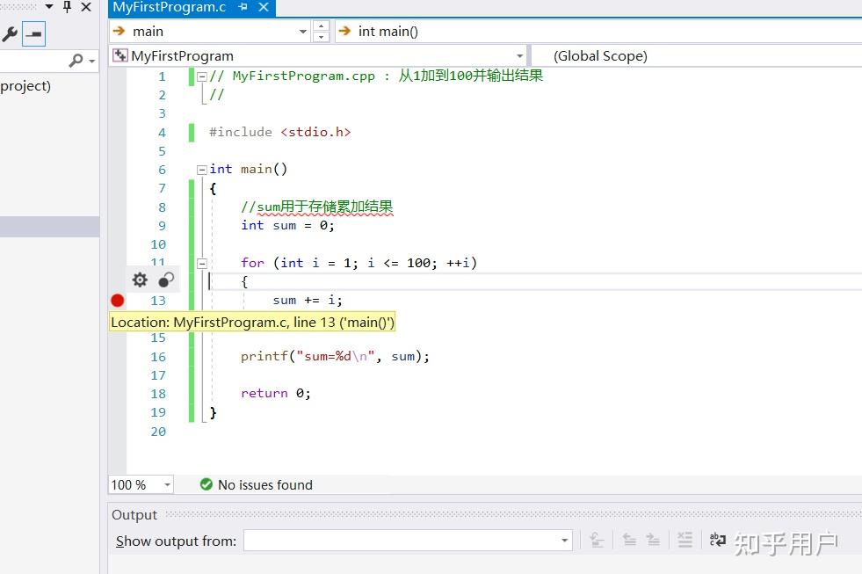Go to previous message in Output toolbar
This screenshot has width=862, height=574.
630,540
